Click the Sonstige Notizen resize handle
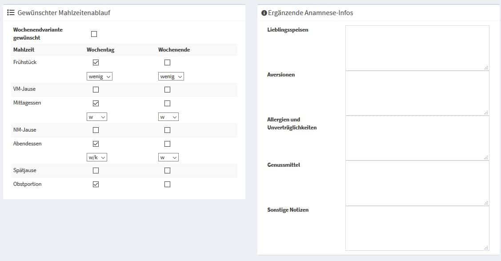The image size is (501, 261). click(486, 247)
